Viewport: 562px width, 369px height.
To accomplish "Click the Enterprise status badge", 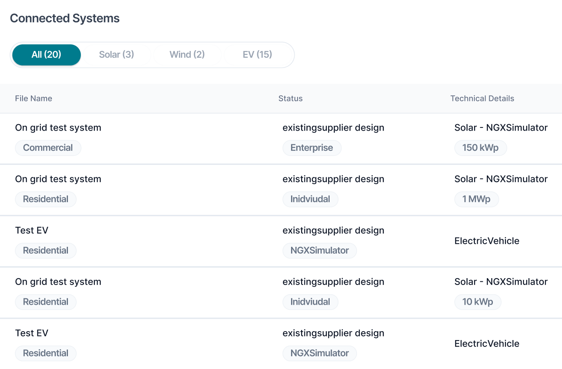I will pos(312,148).
